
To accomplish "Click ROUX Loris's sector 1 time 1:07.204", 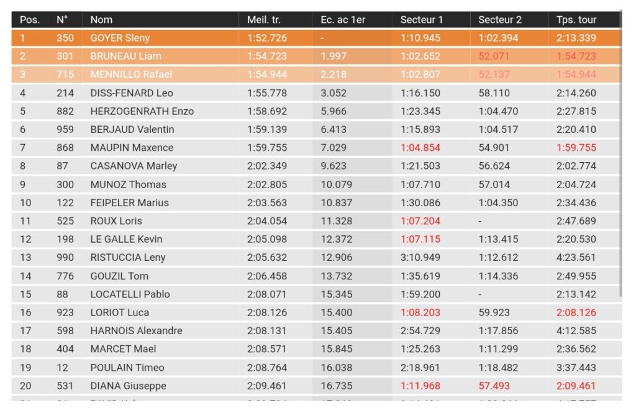I will (x=422, y=221).
